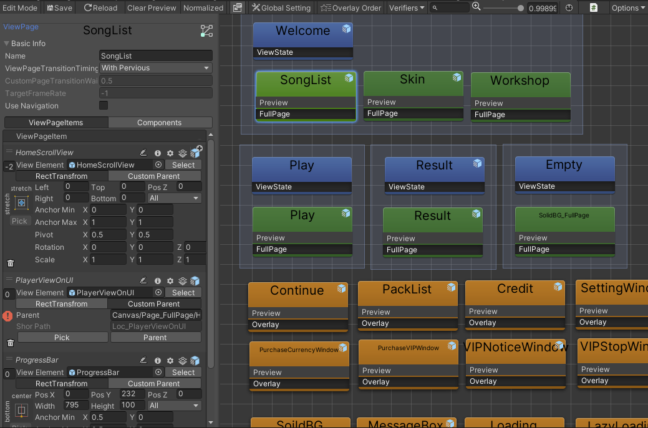
Task: Click the Save icon button in toolbar
Action: (59, 8)
